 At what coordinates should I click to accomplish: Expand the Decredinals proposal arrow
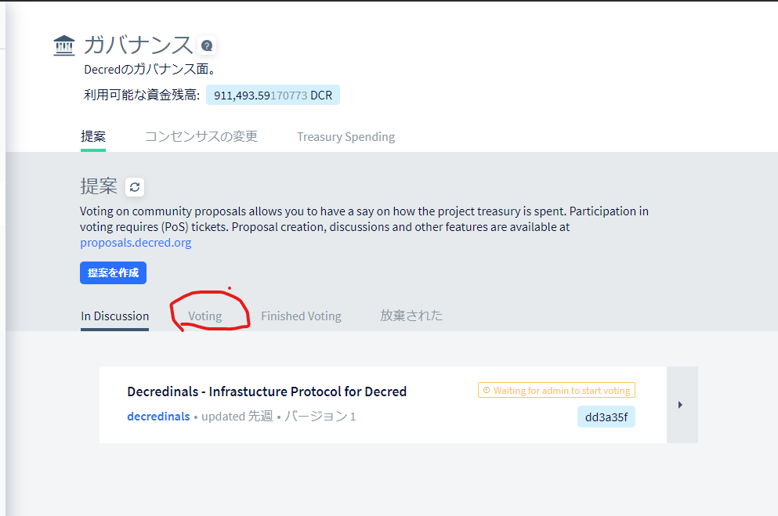tap(681, 405)
